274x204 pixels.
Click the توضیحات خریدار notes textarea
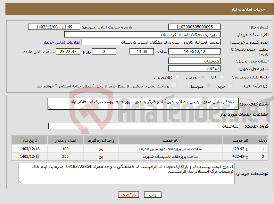[126, 173]
